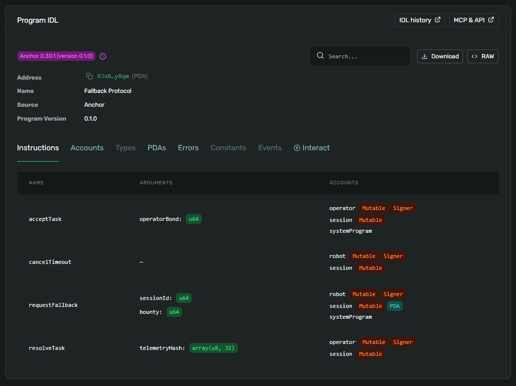
Task: Click the info icon beside Anchor version badge
Action: point(103,56)
